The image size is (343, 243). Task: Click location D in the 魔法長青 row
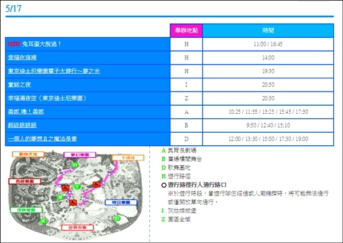point(186,139)
